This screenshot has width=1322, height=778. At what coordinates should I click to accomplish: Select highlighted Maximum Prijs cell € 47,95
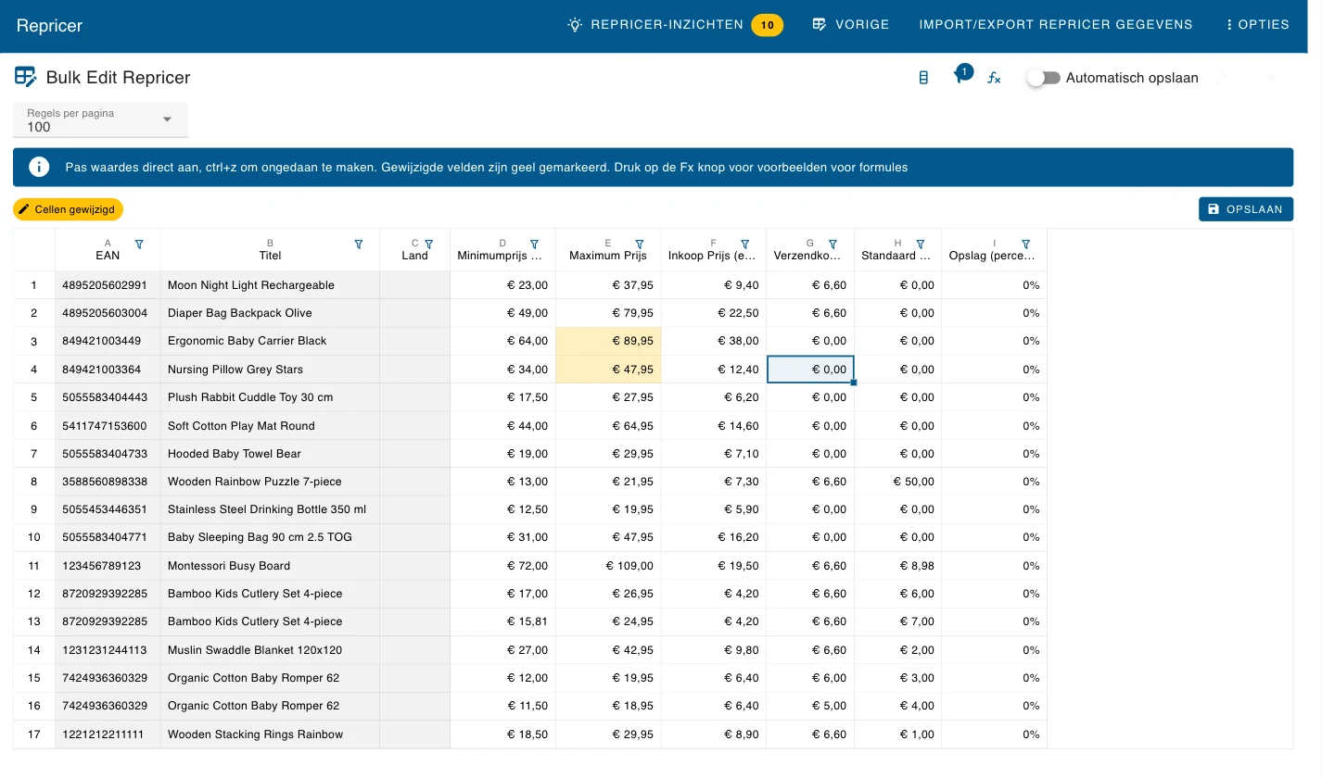608,370
